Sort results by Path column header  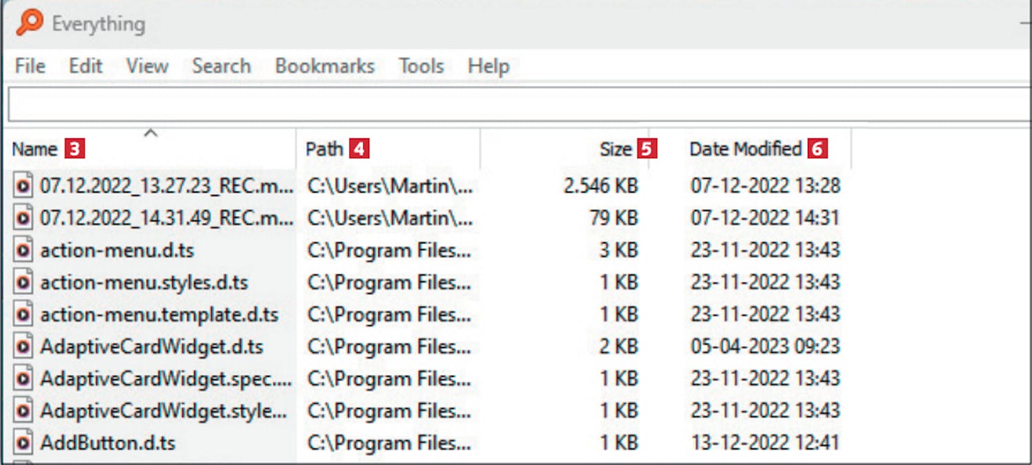click(x=324, y=149)
